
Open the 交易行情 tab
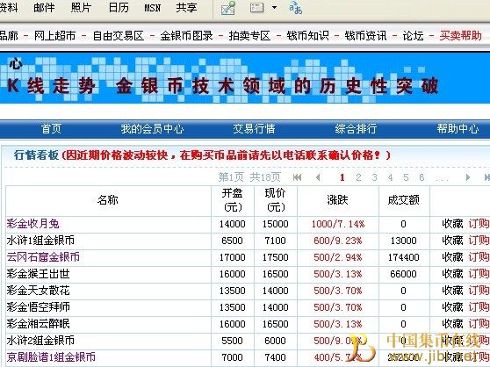click(254, 129)
